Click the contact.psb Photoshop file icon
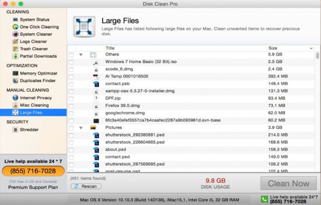321x205 pixels. 96,84
